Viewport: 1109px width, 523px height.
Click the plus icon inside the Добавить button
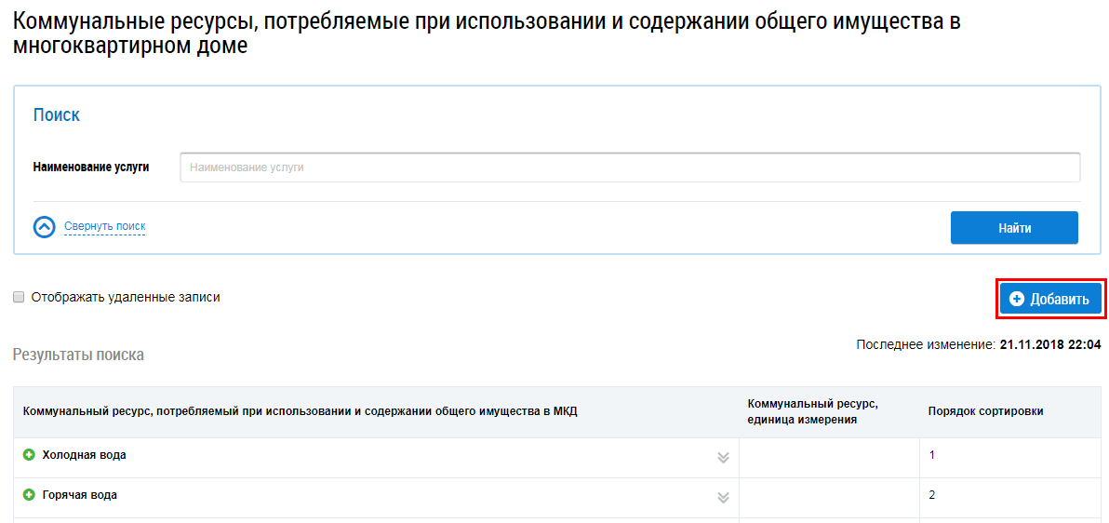(1017, 299)
